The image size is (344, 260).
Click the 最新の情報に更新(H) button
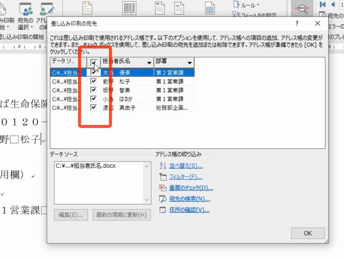click(x=121, y=215)
